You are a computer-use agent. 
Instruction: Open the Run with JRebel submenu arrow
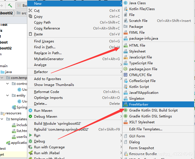click(x=121, y=153)
